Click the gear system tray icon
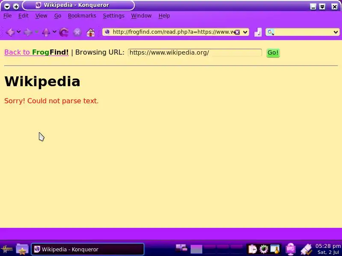 [x=263, y=250]
